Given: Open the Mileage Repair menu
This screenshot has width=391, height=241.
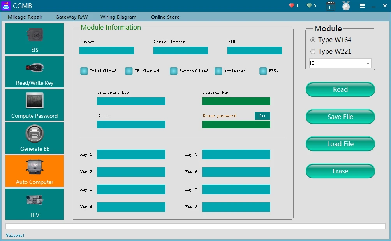Looking at the screenshot, I should pyautogui.click(x=25, y=17).
